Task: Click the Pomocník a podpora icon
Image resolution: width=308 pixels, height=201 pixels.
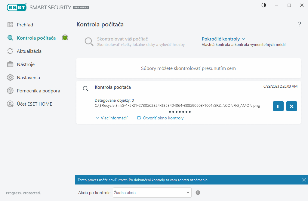Action: tap(11, 91)
